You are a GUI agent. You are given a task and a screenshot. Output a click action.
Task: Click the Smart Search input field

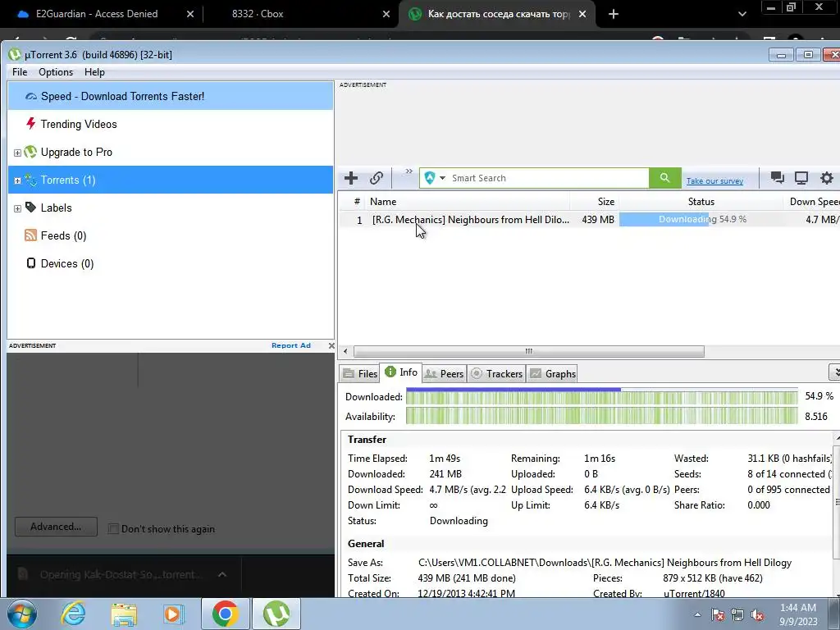(547, 178)
